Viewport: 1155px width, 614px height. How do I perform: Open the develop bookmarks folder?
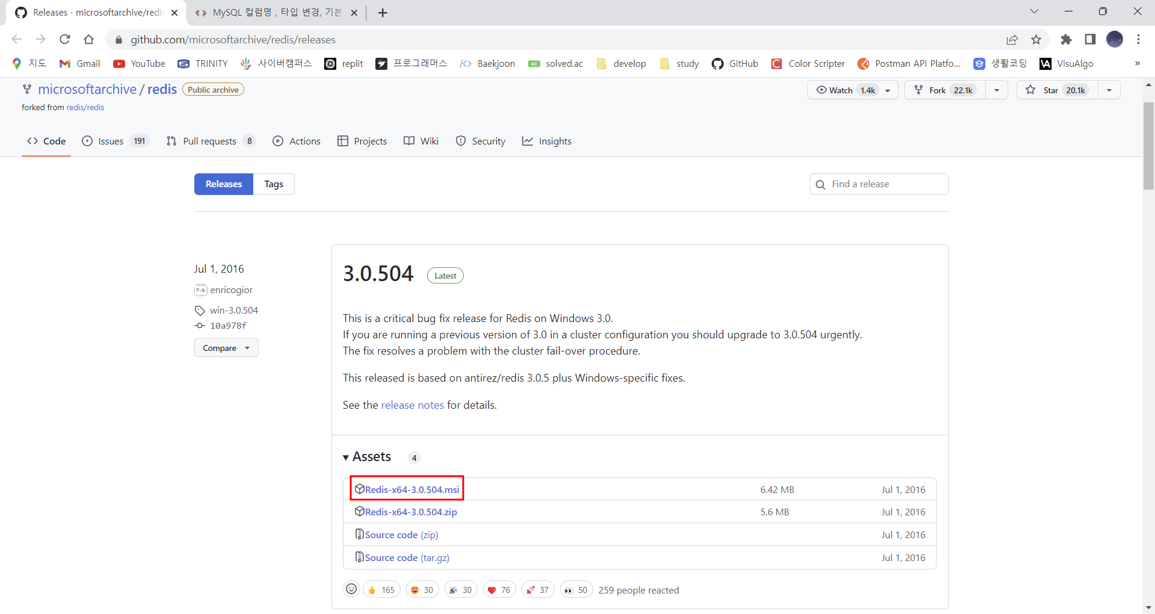click(621, 64)
